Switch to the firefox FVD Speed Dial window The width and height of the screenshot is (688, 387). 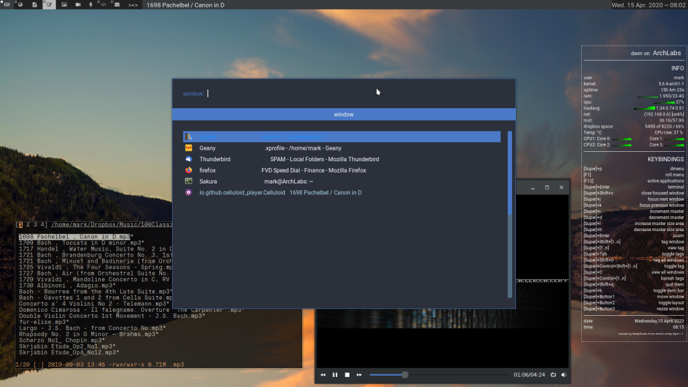(x=342, y=170)
